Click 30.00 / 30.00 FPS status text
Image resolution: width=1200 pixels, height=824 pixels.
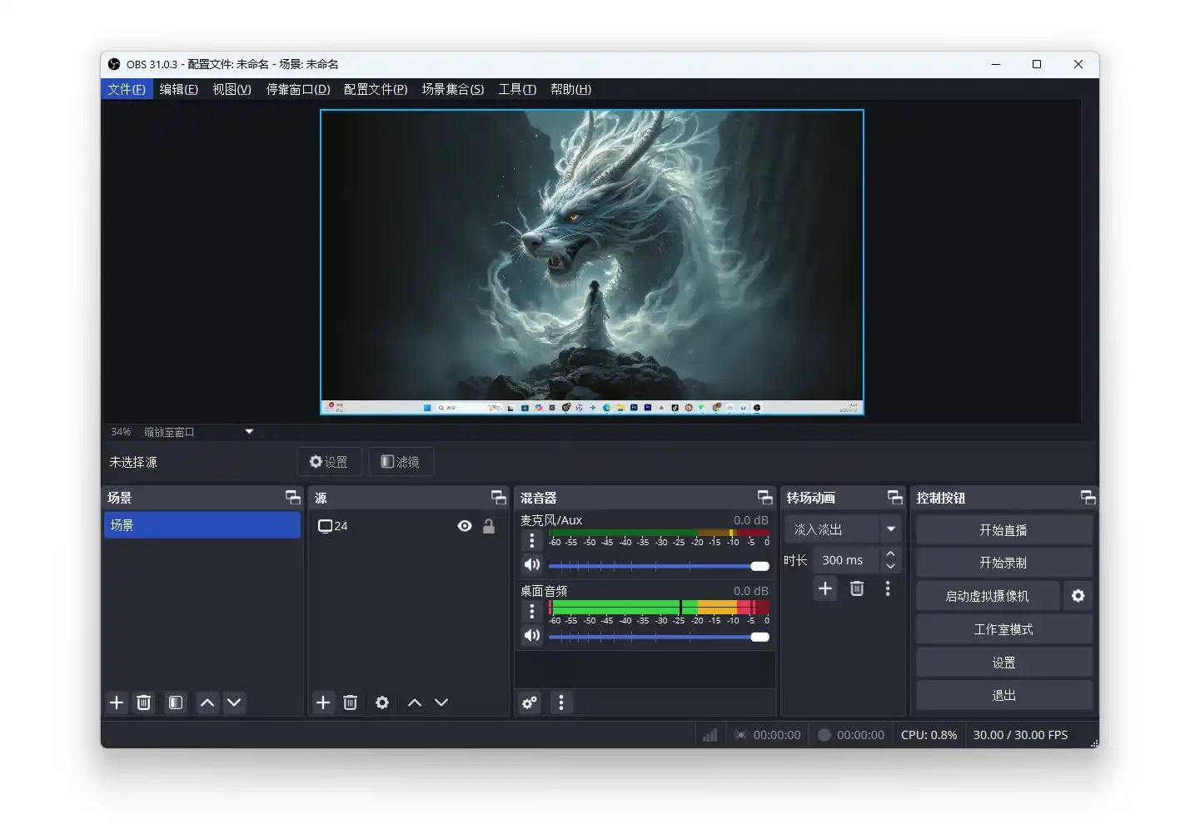(1020, 735)
